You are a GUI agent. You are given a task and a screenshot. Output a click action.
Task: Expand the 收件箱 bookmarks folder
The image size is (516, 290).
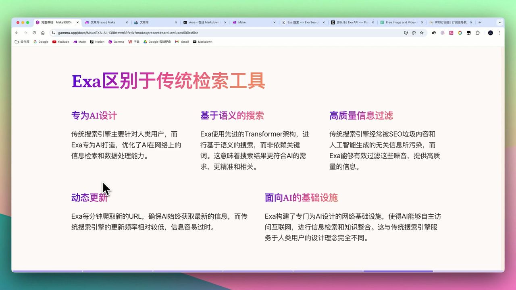click(22, 41)
